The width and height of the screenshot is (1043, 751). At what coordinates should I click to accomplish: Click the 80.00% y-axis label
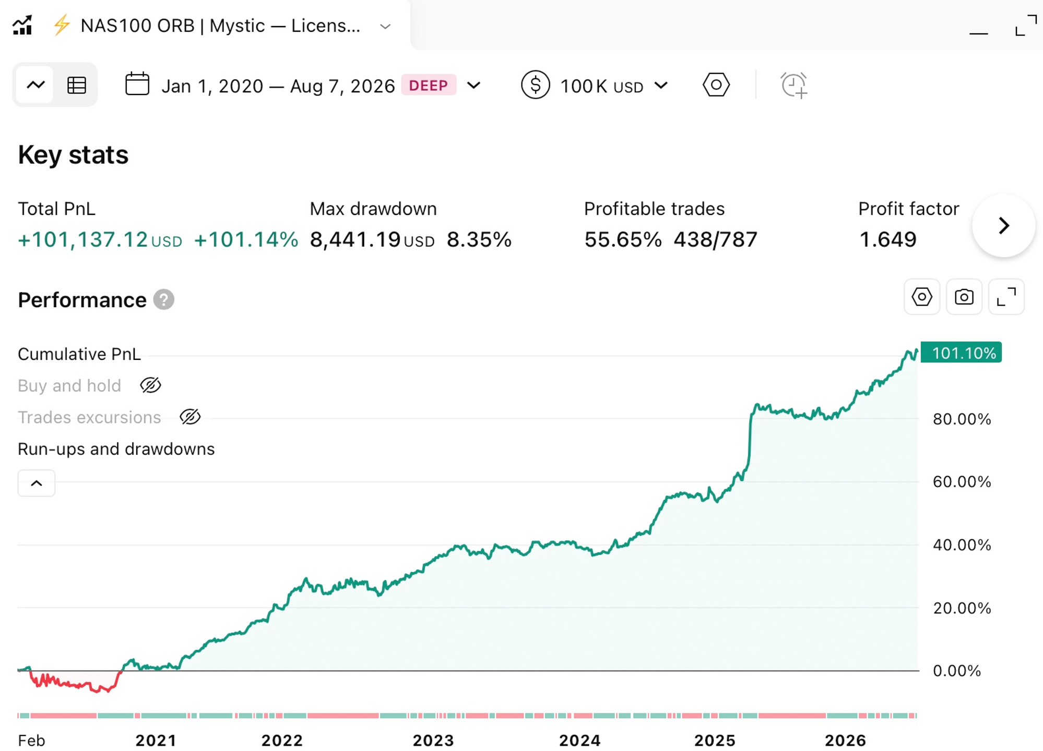(962, 419)
